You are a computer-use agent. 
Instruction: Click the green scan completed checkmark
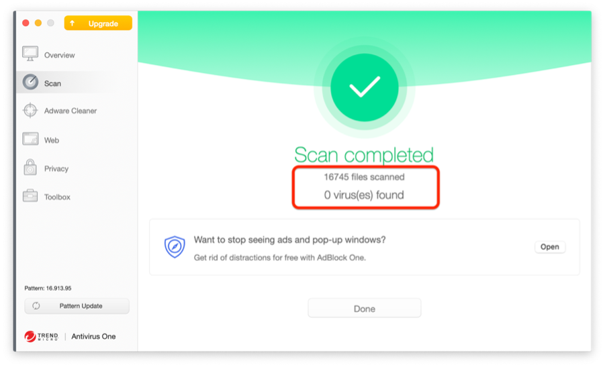(365, 87)
